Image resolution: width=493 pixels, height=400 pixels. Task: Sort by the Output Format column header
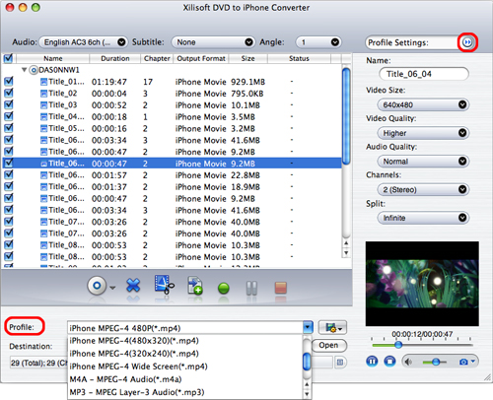pos(201,58)
